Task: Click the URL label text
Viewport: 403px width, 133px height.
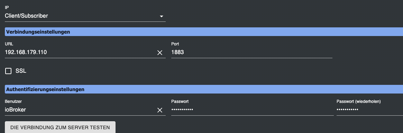Action: click(9, 44)
